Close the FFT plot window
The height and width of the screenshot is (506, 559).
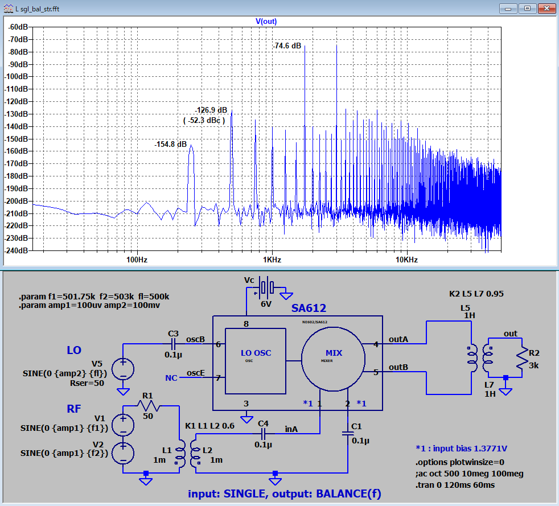click(x=546, y=9)
